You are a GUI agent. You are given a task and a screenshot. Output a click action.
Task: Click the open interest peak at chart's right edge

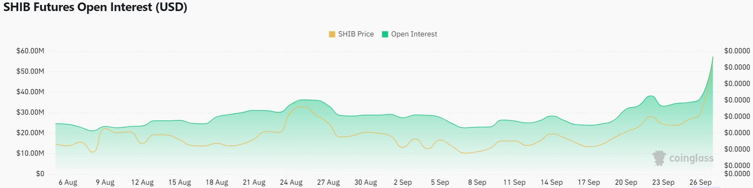tap(712, 57)
